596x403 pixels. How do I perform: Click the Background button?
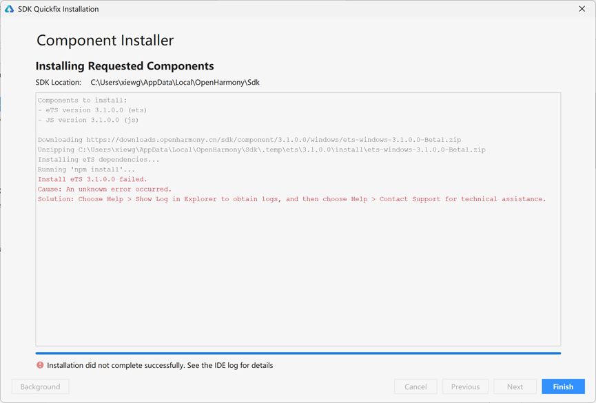(40, 386)
